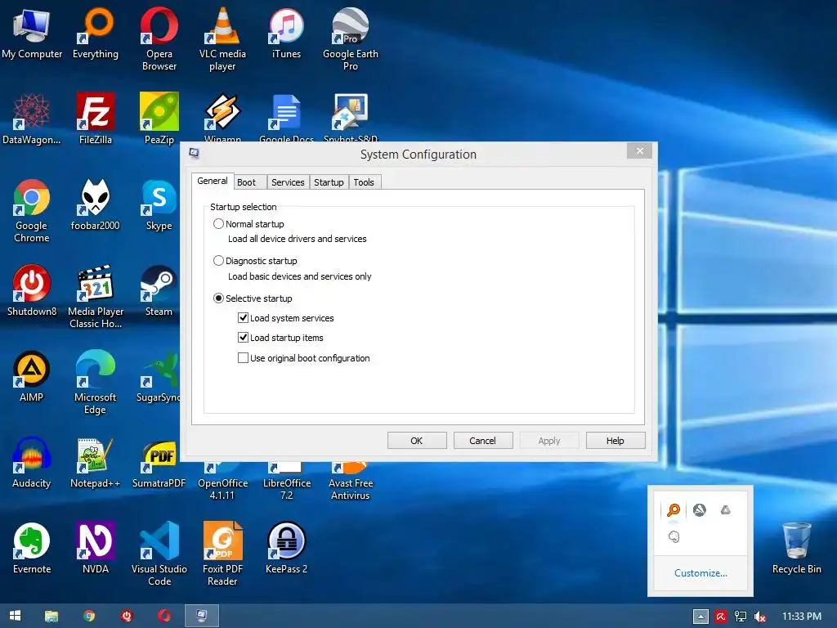The image size is (837, 628).
Task: Open OpenOffice 4.1.11 desktop shortcut
Action: pos(222,482)
